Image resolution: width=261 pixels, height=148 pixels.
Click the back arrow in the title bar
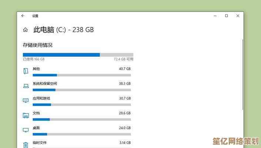[x=23, y=16]
